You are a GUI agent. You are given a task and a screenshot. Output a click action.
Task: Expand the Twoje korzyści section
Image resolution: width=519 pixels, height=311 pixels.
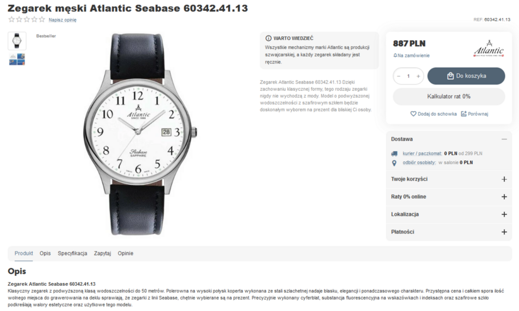click(504, 179)
